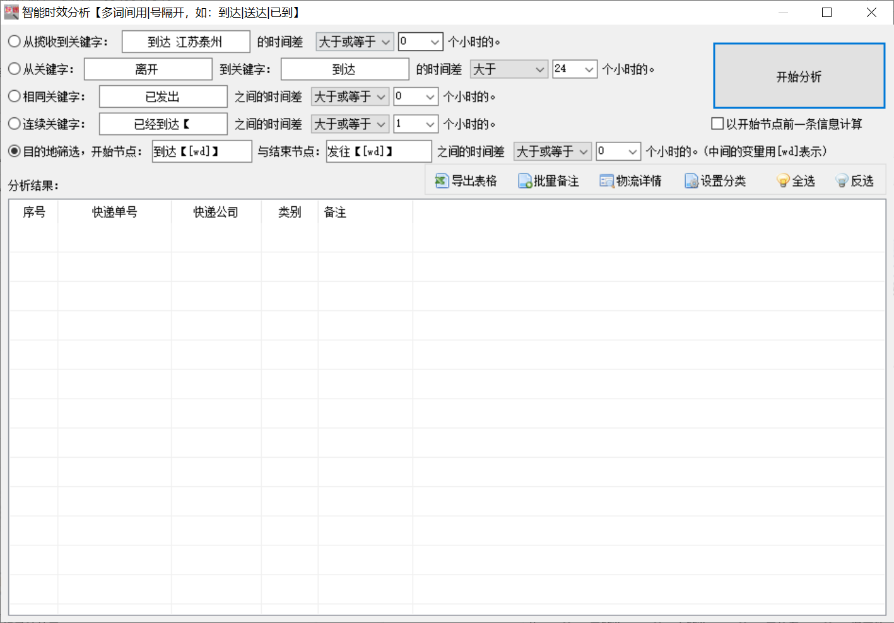
Task: Open hours dropdown in 目的地筛选 row
Action: click(x=619, y=151)
